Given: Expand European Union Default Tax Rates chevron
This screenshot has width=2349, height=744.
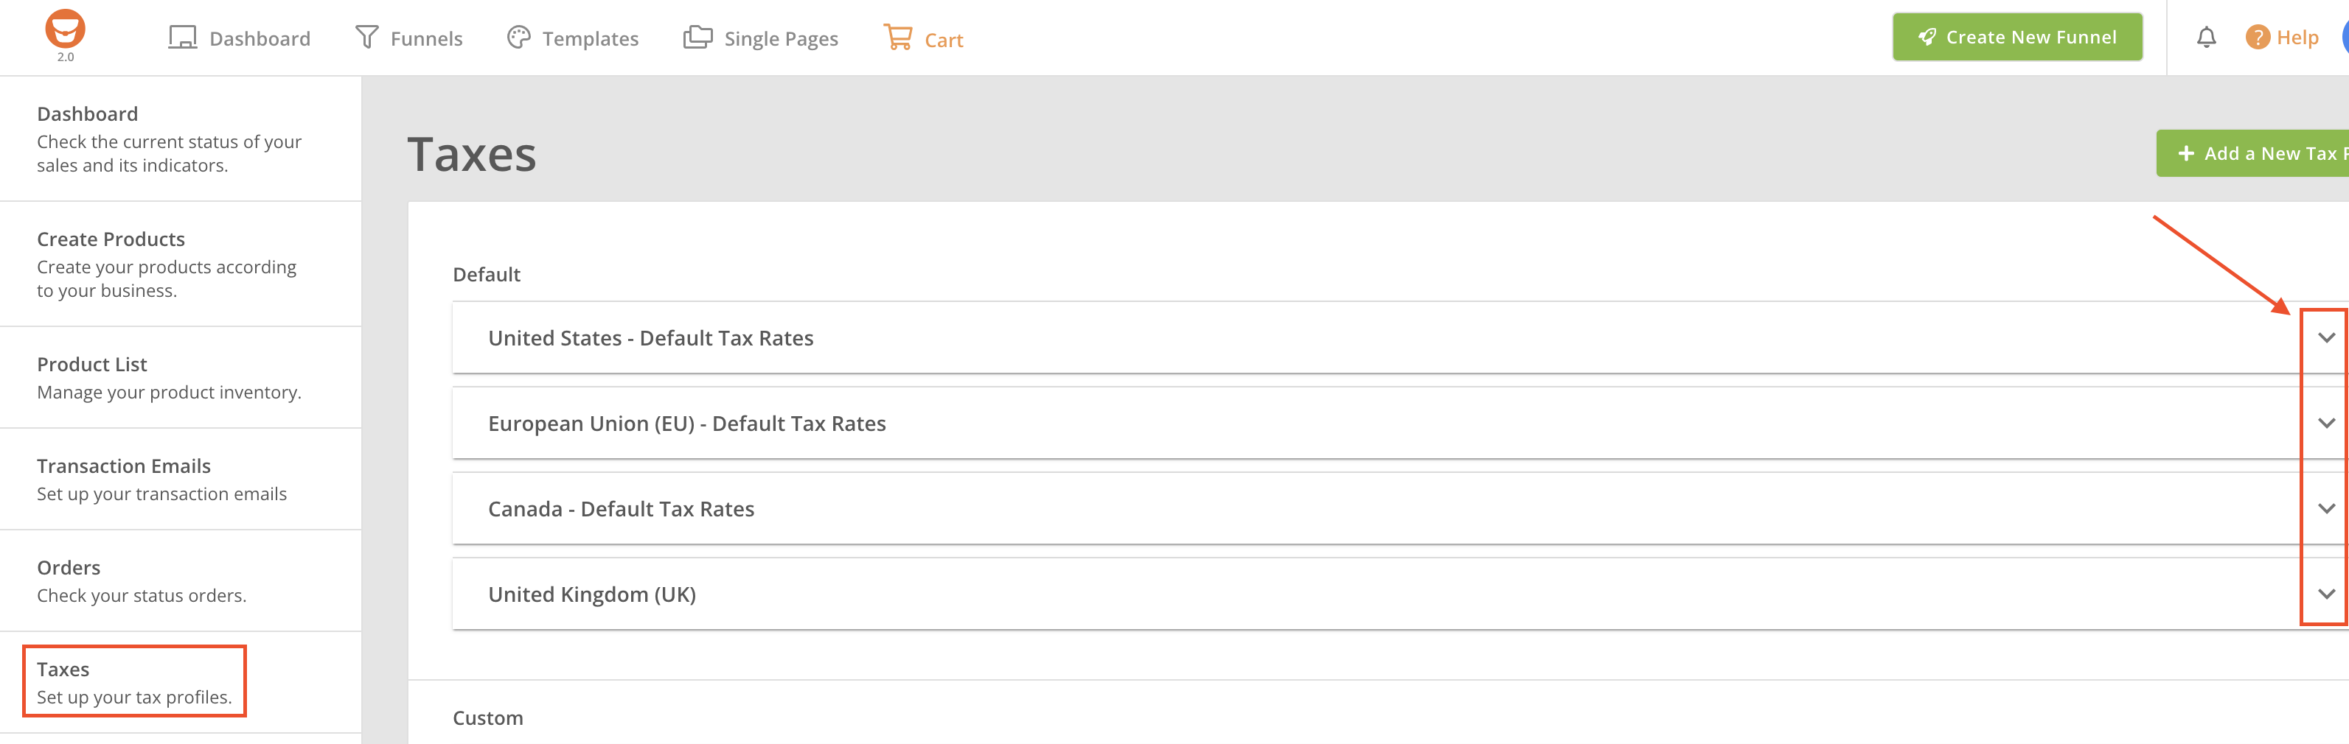Looking at the screenshot, I should pos(2326,424).
